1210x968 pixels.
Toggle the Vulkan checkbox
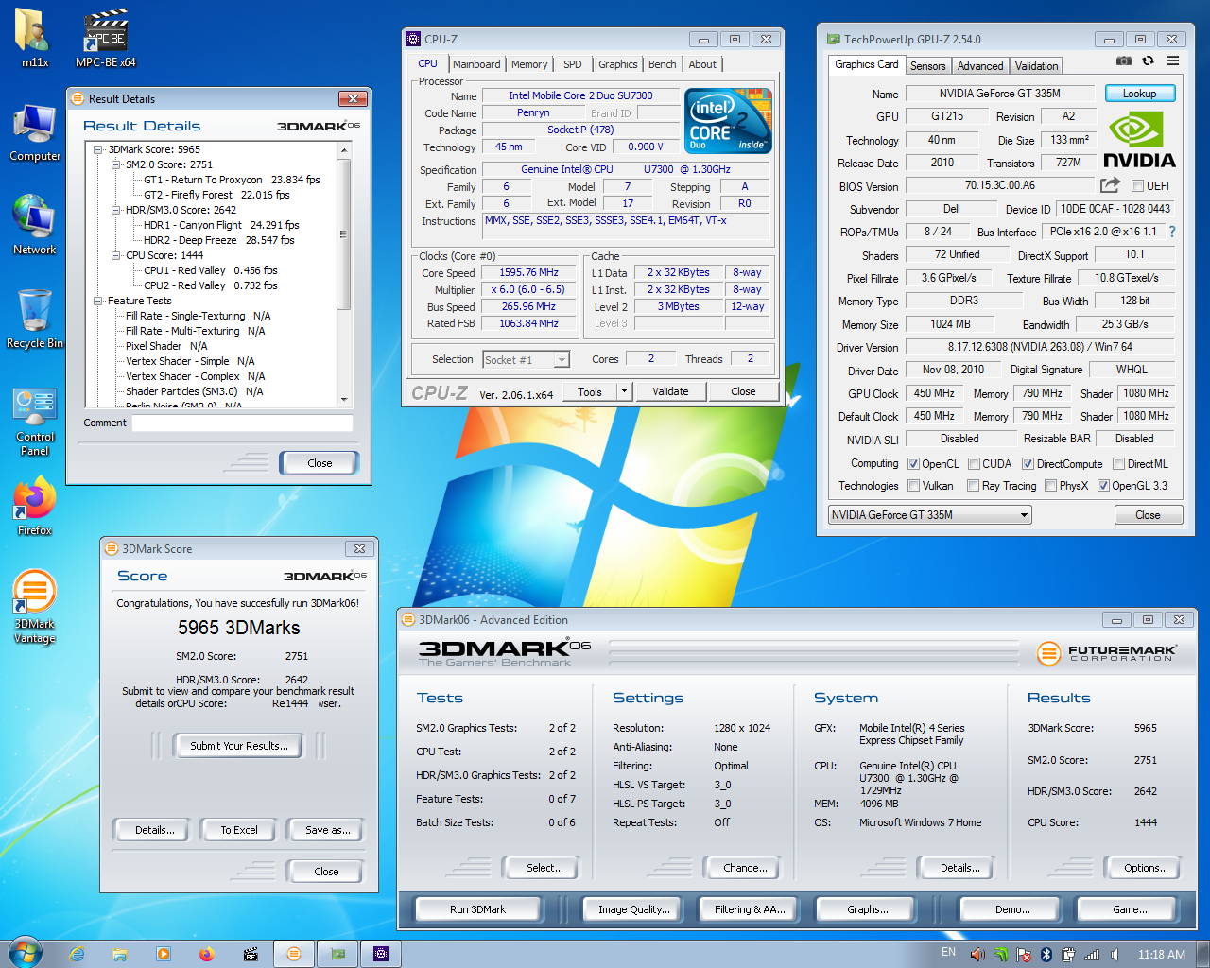(x=913, y=486)
